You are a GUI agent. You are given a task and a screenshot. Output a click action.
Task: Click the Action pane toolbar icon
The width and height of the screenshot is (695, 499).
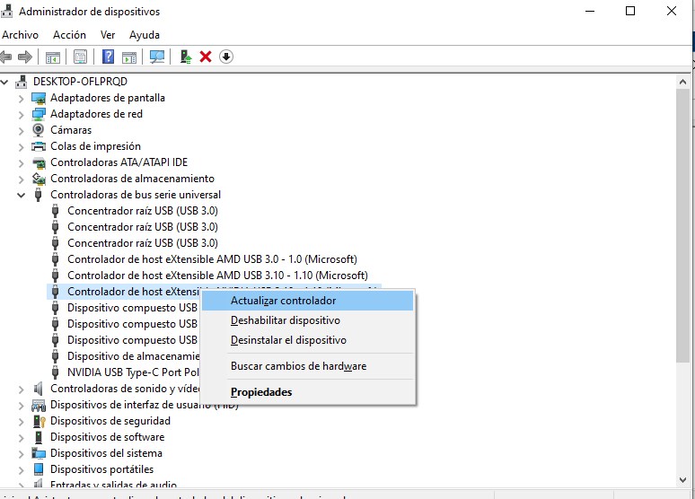point(129,57)
